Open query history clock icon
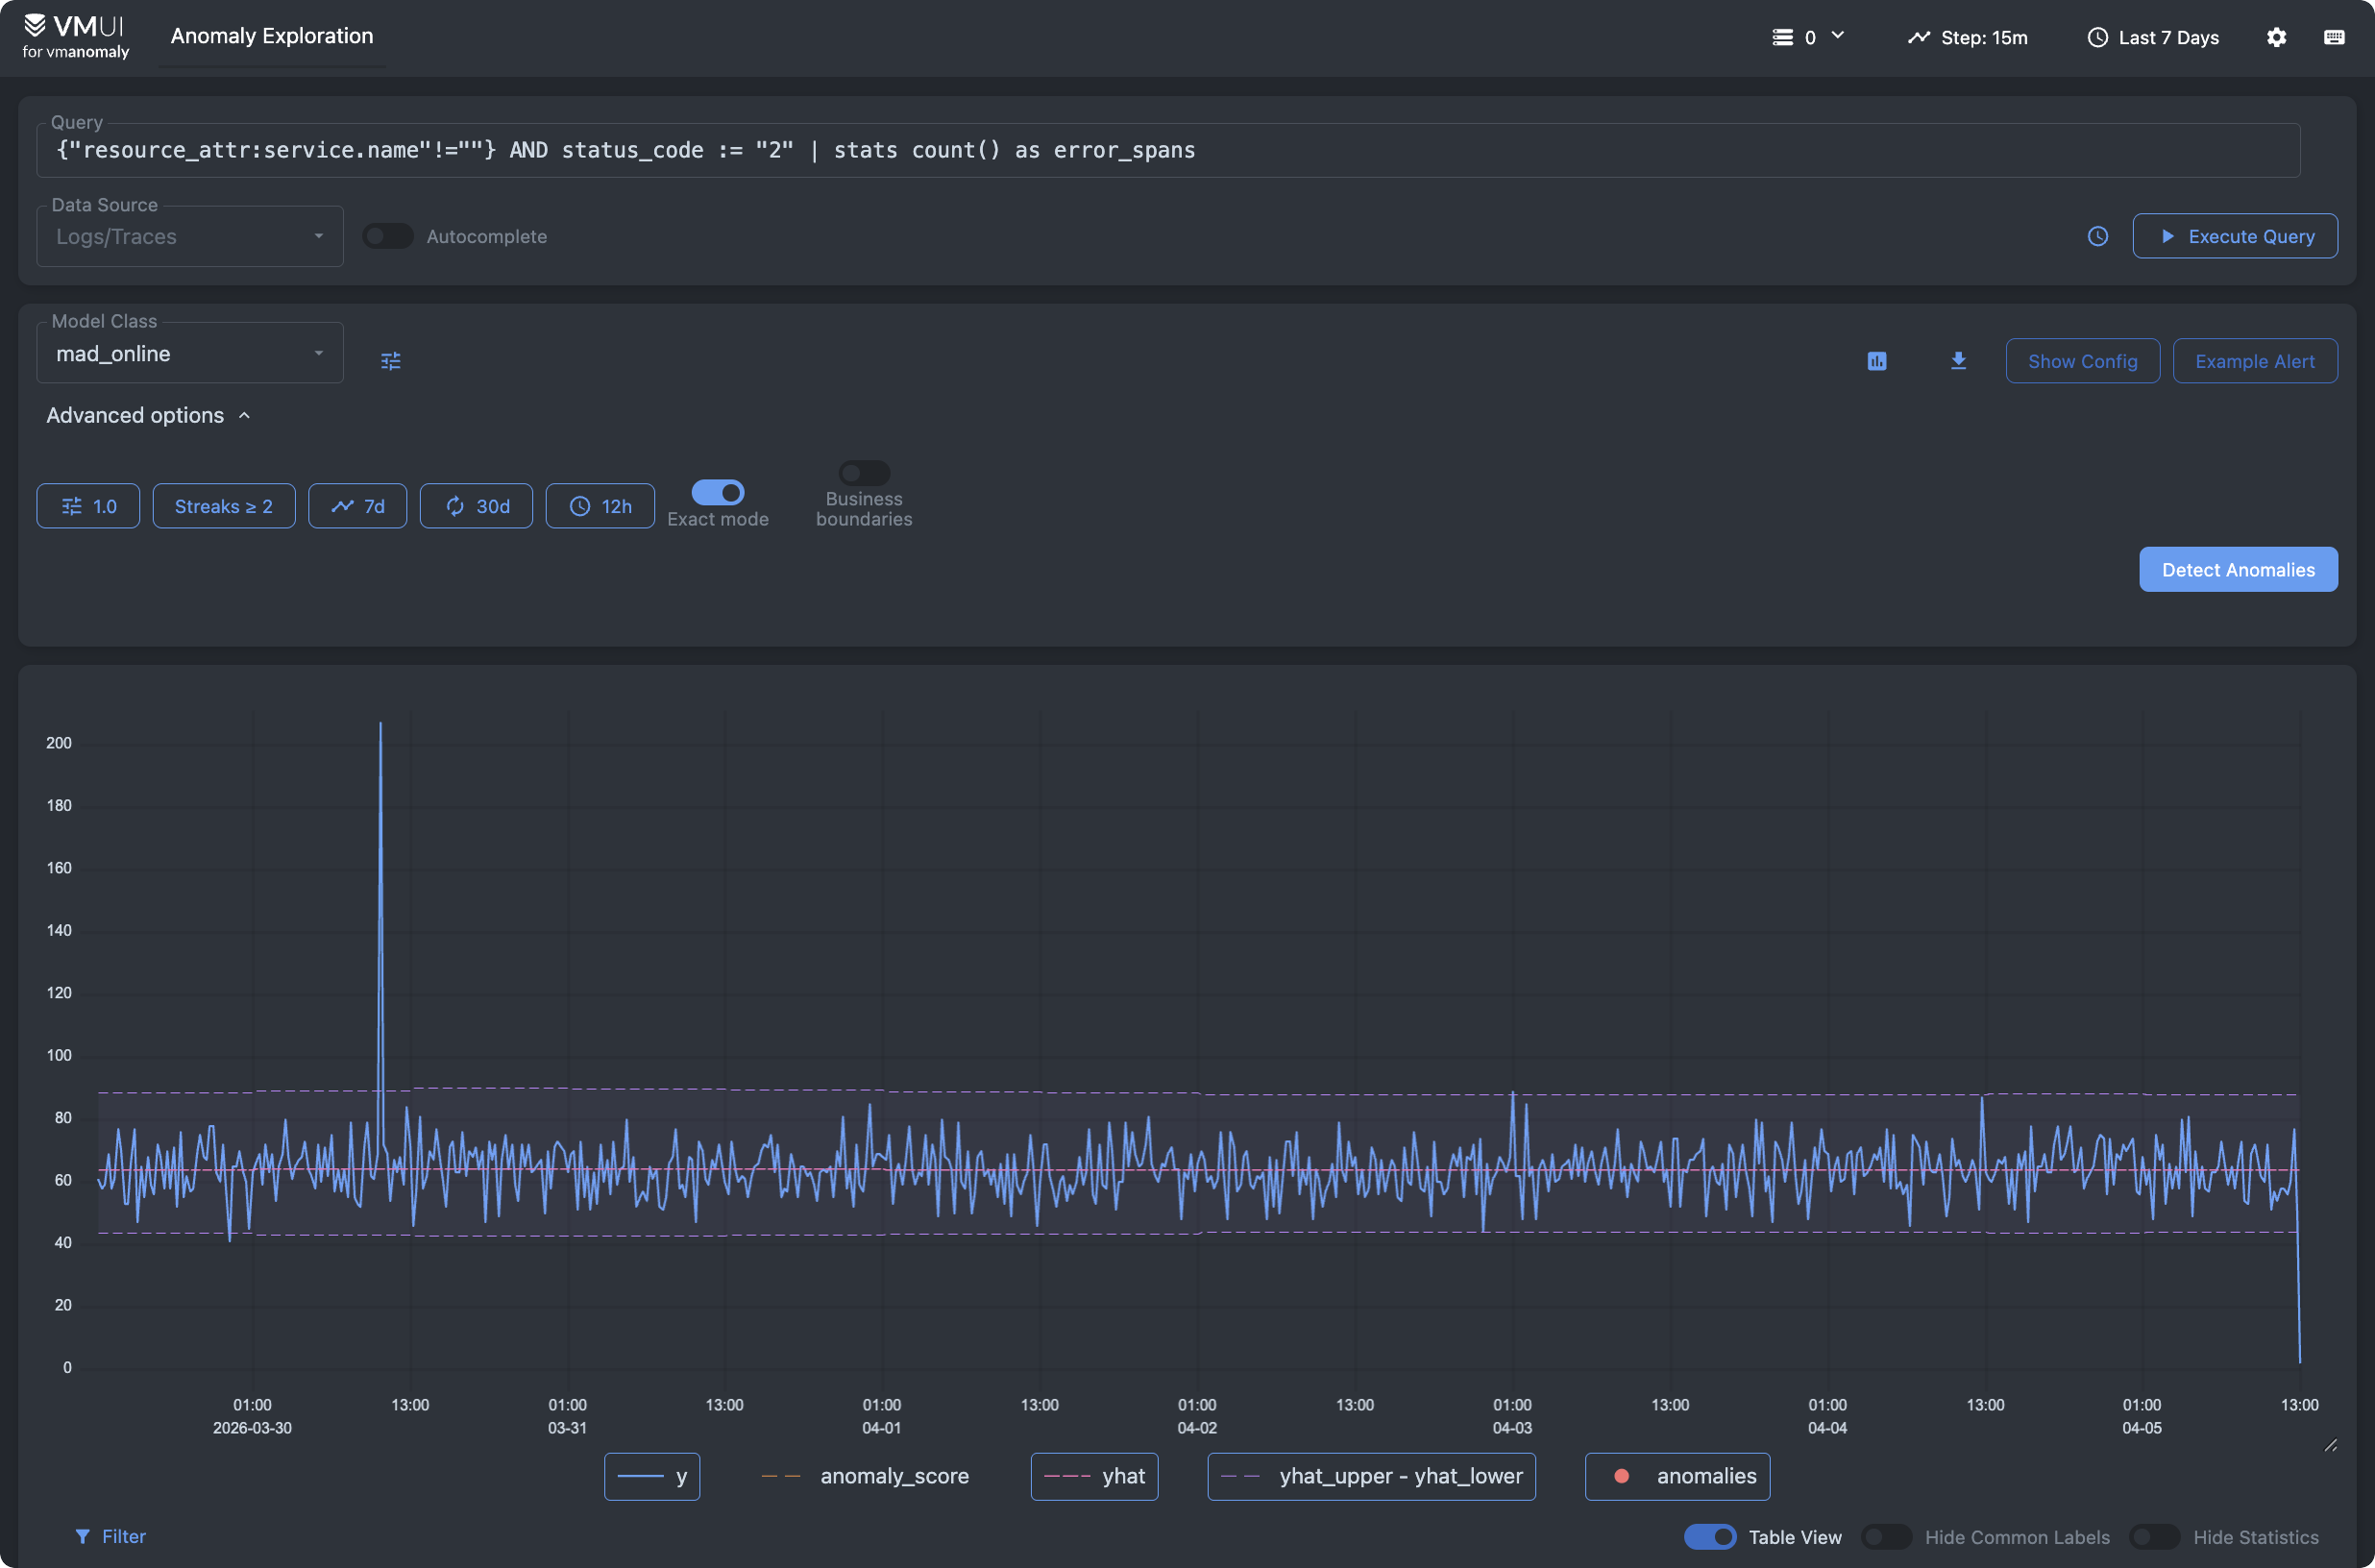The height and width of the screenshot is (1568, 2375). 2097,236
